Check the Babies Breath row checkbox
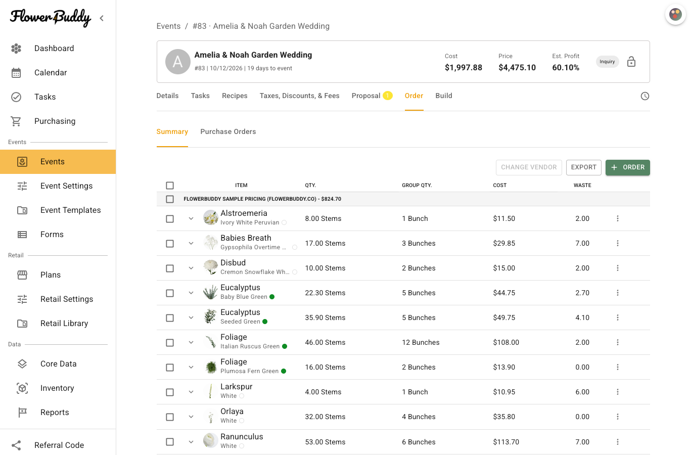The width and height of the screenshot is (690, 455). click(170, 244)
